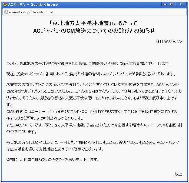This screenshot has height=183, width=189.
Task: Click the Chrome logo in the title bar
Action: point(5,4)
